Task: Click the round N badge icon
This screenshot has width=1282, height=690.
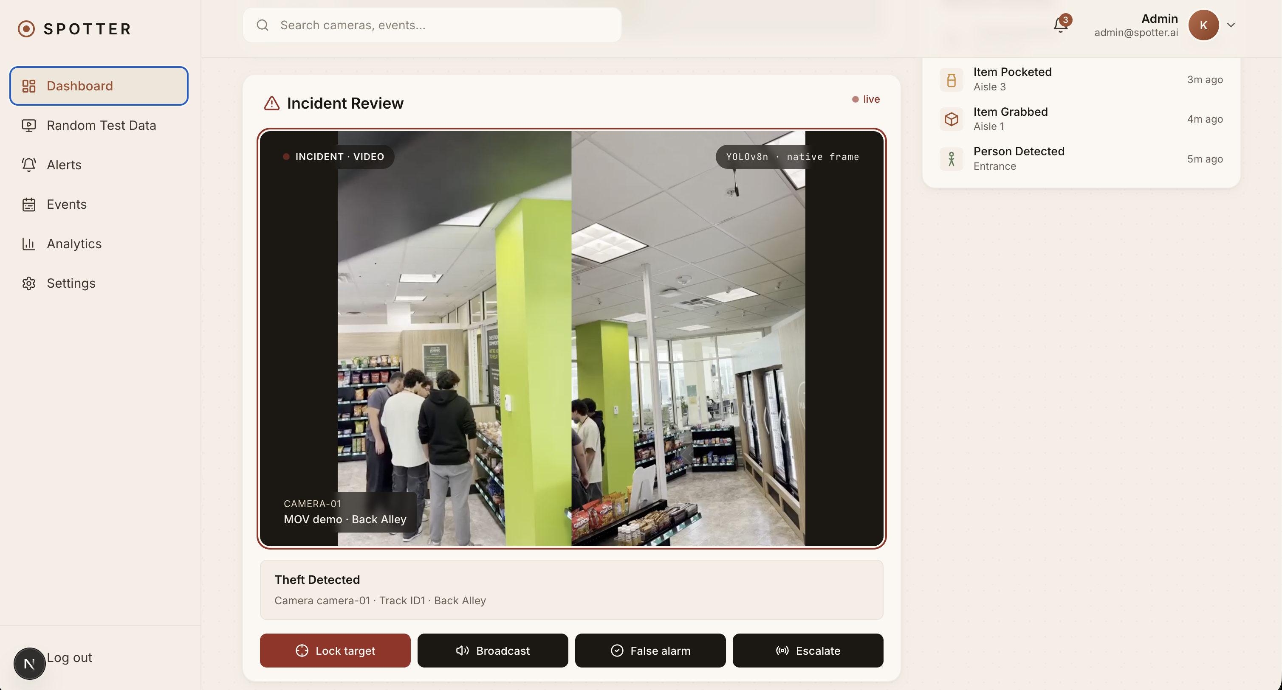Action: coord(29,663)
